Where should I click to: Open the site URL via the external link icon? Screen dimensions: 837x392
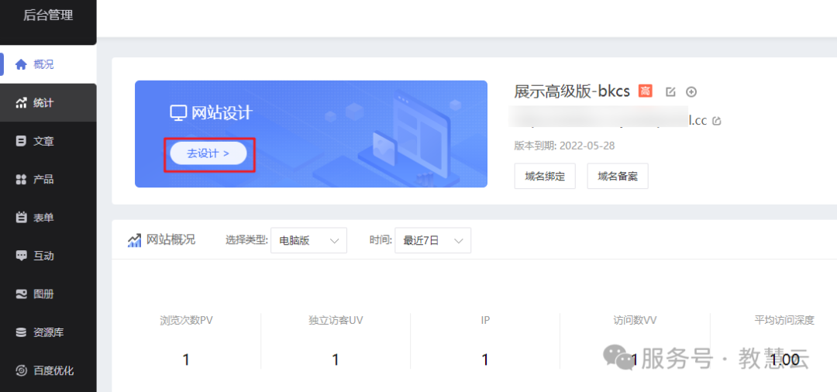[x=717, y=121]
